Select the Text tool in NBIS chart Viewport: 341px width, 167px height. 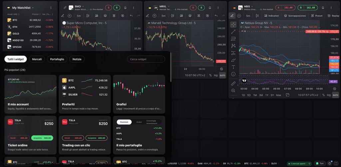[233, 67]
